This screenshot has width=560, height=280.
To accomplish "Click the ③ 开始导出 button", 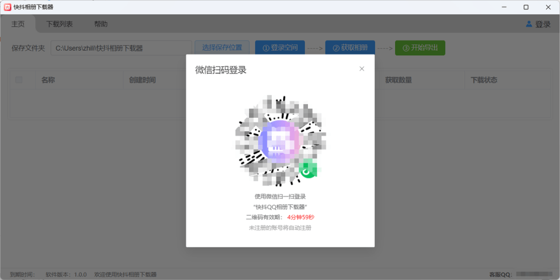I will (420, 48).
